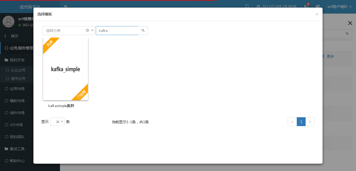Image resolution: width=356 pixels, height=171 pixels.
Task: Click the kafkasimple集群 template name
Action: click(x=61, y=106)
